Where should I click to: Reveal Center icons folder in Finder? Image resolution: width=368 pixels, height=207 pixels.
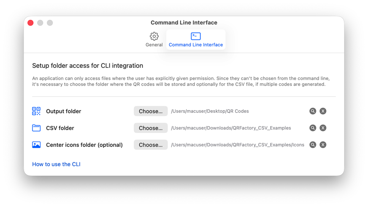[x=313, y=145]
